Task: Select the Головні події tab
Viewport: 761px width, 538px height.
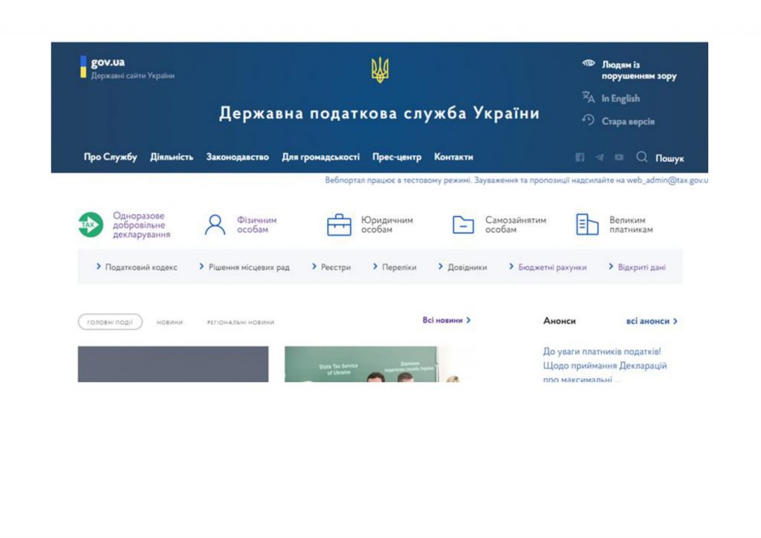Action: 110,322
